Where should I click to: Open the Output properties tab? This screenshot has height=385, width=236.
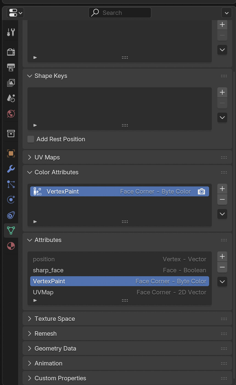(x=11, y=67)
